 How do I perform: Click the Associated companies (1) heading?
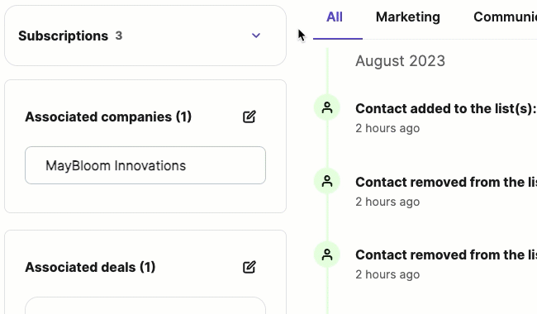pyautogui.click(x=108, y=117)
